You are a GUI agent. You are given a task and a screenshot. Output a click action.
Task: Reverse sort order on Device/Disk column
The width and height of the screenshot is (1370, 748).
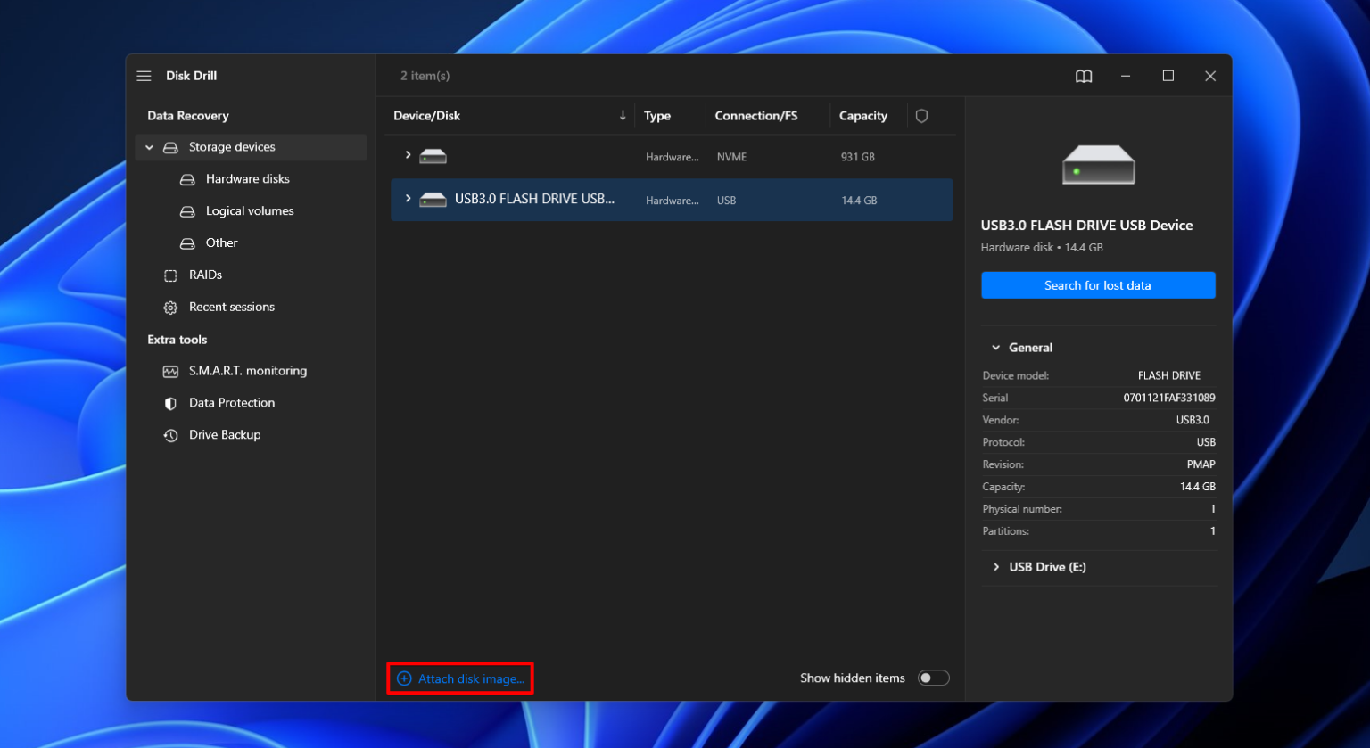click(623, 115)
